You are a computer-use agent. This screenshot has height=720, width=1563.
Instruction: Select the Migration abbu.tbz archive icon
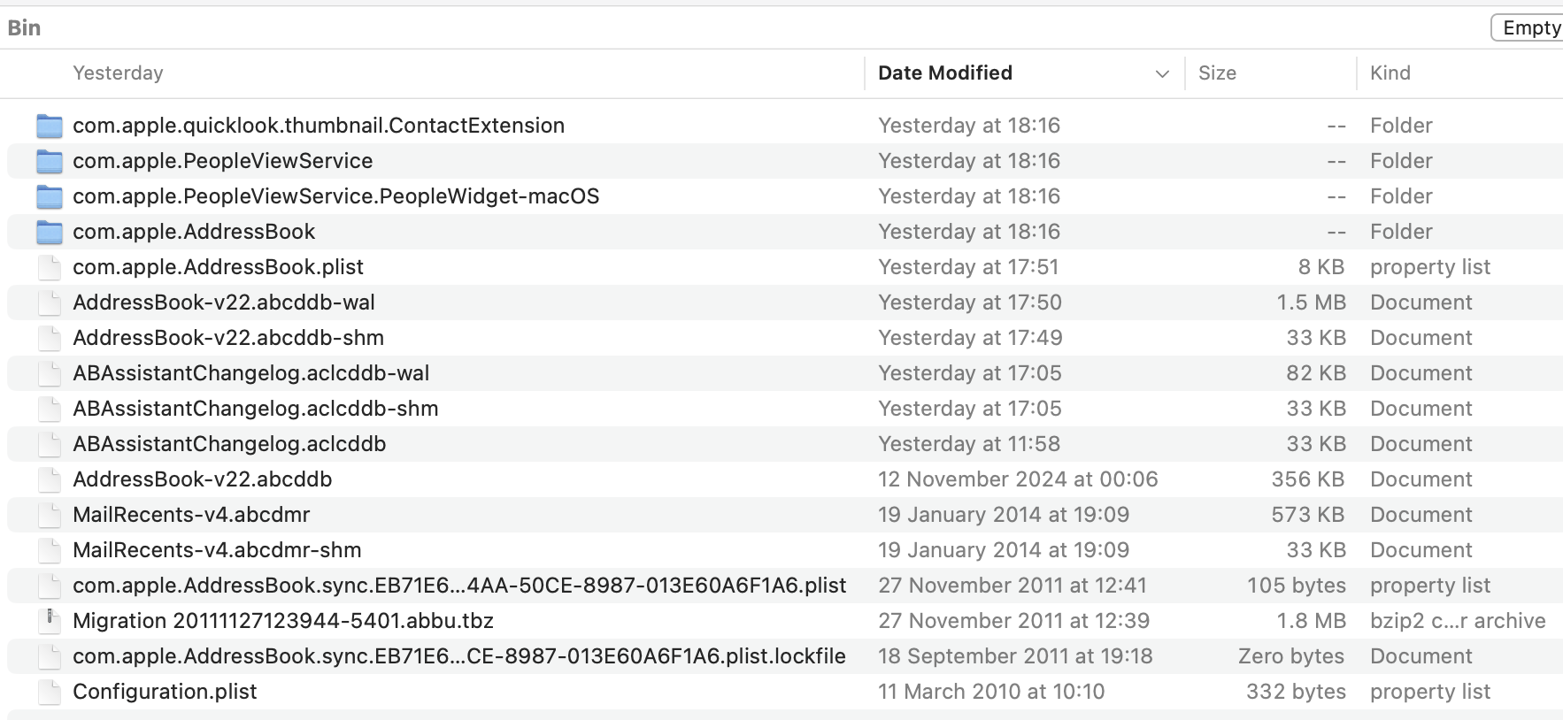pyautogui.click(x=50, y=621)
